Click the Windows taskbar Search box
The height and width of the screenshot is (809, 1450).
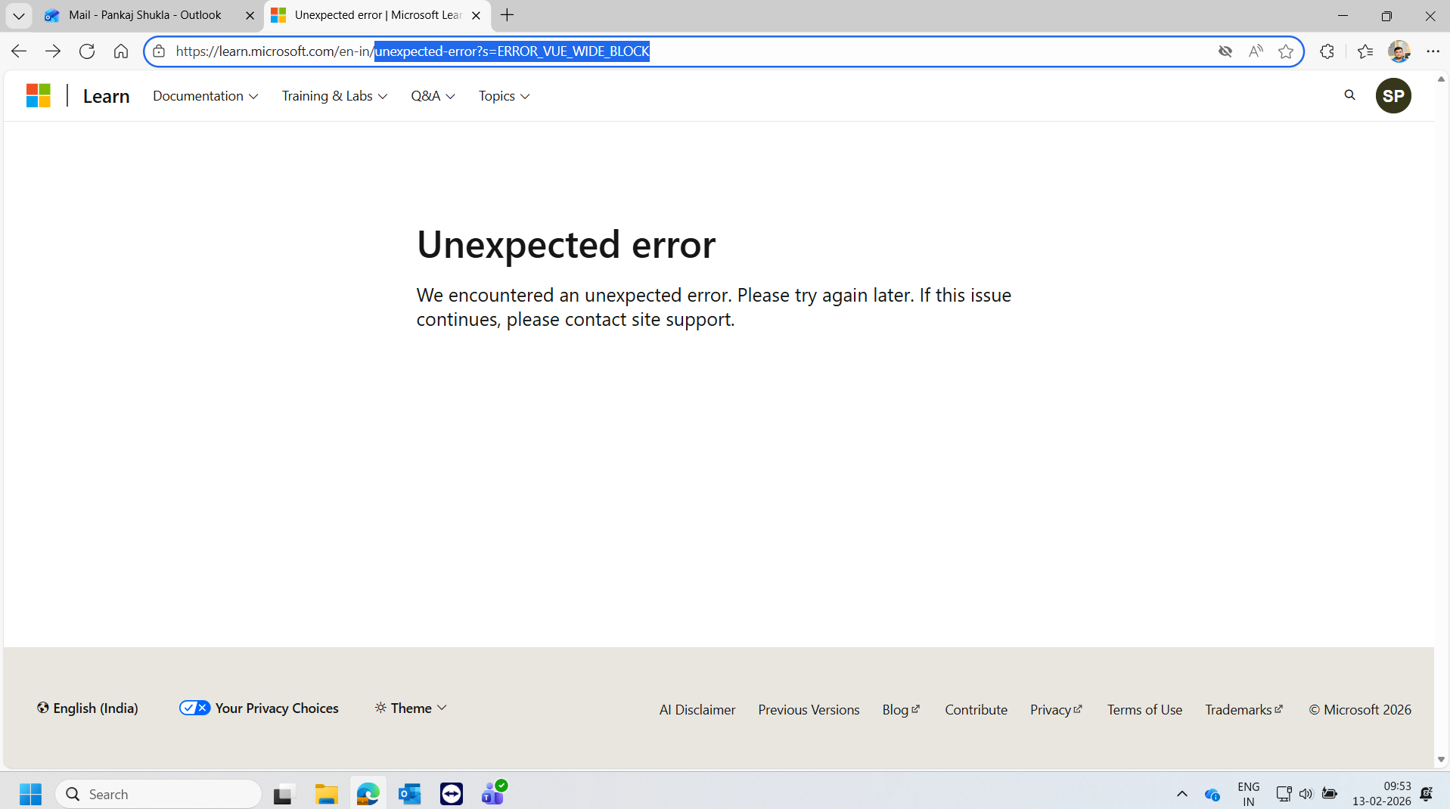tap(159, 795)
